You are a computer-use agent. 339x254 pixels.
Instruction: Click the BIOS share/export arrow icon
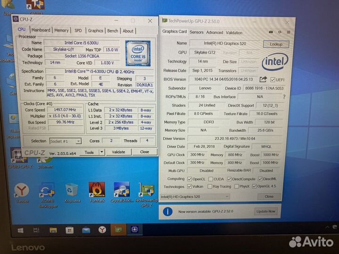coord(263,79)
